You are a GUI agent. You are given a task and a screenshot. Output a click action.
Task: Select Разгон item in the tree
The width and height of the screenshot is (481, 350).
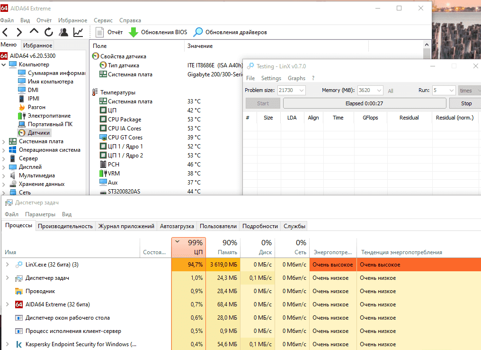tap(36, 107)
